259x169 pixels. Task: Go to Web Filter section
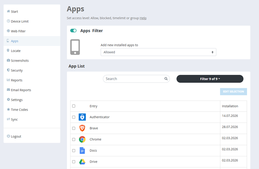32,31
